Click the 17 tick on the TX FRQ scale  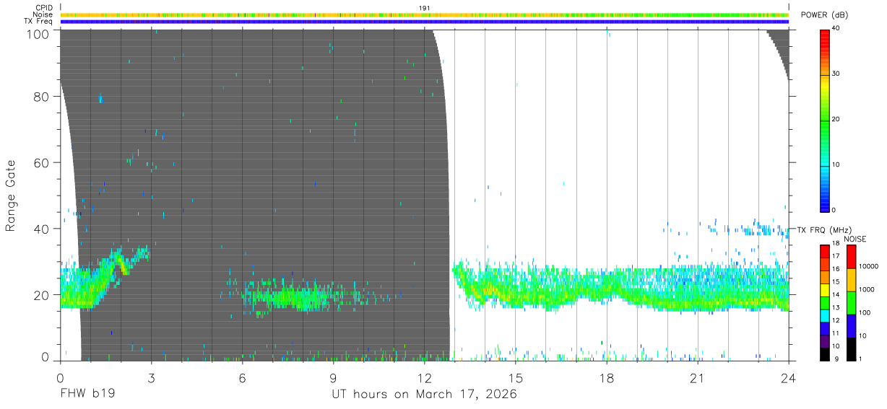[836, 257]
